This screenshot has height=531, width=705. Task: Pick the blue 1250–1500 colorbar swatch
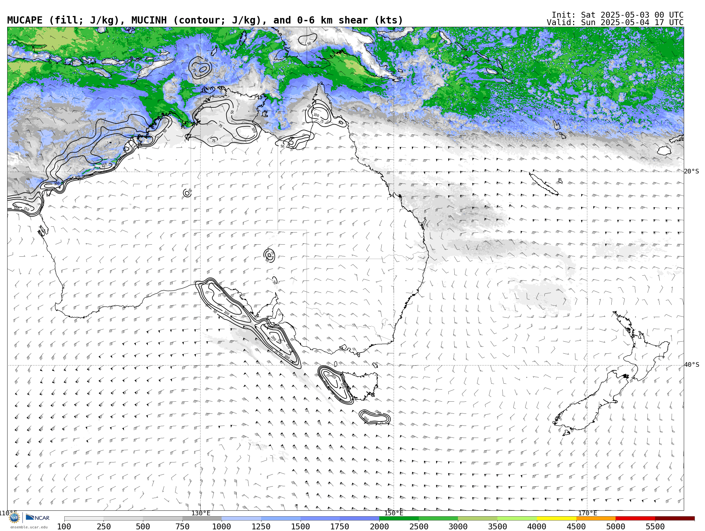(x=281, y=519)
